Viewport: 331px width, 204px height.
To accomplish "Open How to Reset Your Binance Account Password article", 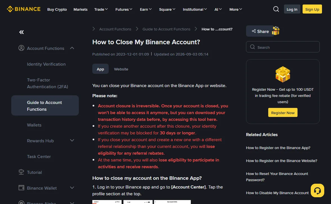I will (277, 177).
